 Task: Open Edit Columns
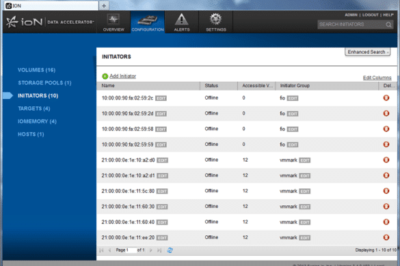coord(377,78)
